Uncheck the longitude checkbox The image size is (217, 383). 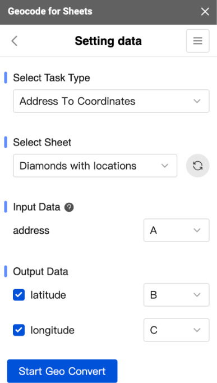pos(19,330)
